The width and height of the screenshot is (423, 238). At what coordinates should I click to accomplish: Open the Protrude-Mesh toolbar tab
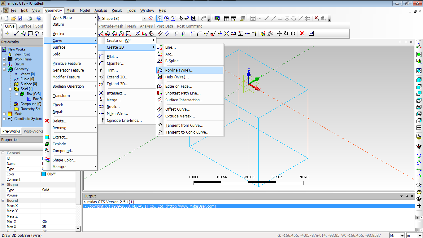coord(111,26)
